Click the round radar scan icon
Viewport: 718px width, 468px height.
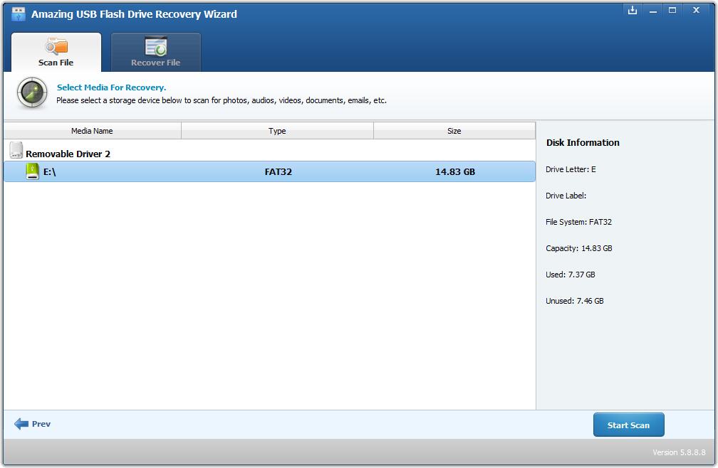(x=32, y=93)
